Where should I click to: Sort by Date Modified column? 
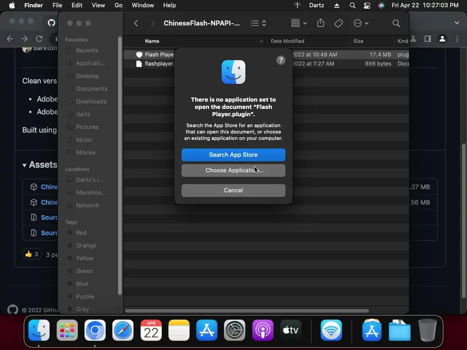(287, 41)
